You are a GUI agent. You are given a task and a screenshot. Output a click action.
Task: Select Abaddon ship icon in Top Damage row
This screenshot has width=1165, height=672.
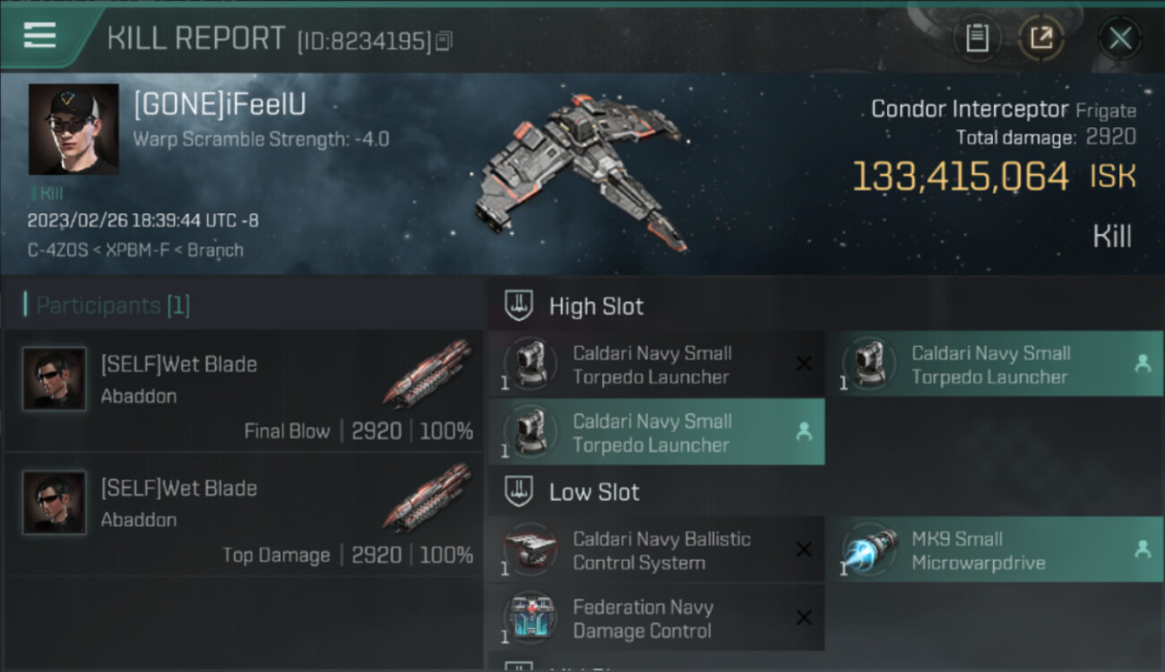click(x=427, y=496)
